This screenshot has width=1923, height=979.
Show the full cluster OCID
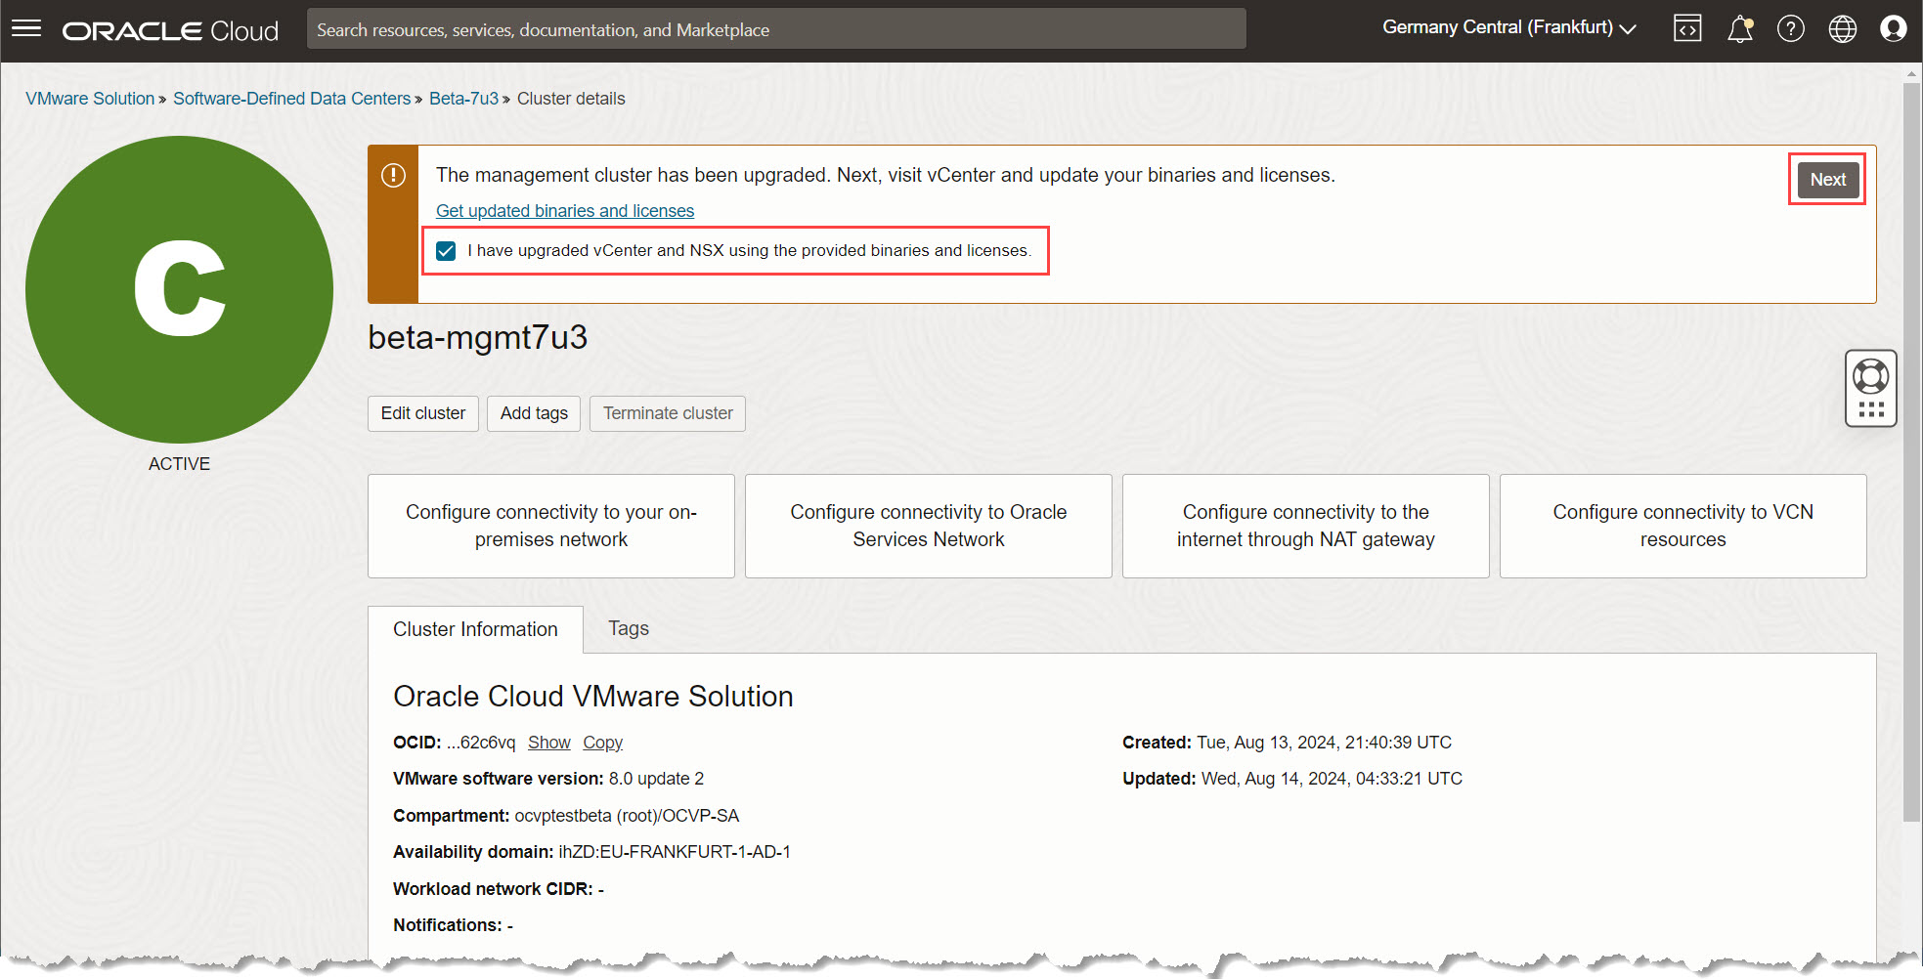coord(549,743)
